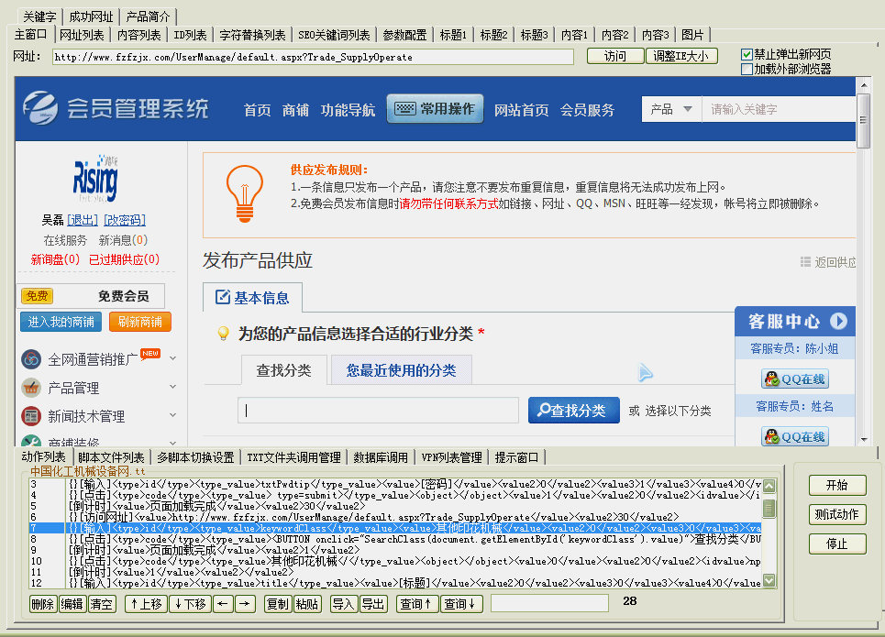885x637 pixels.
Task: Click the category keyword search field
Action: (x=378, y=411)
